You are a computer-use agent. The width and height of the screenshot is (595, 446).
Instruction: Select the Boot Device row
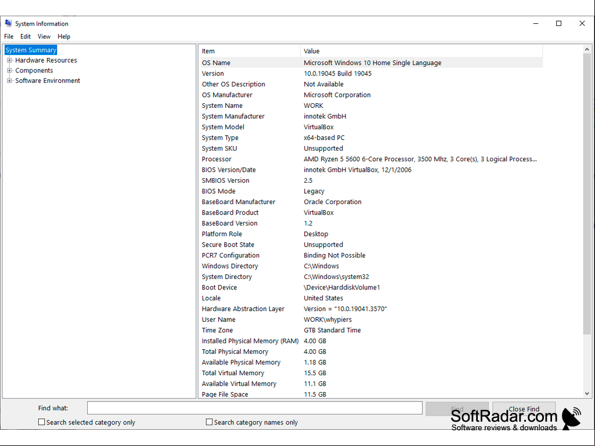pos(372,288)
